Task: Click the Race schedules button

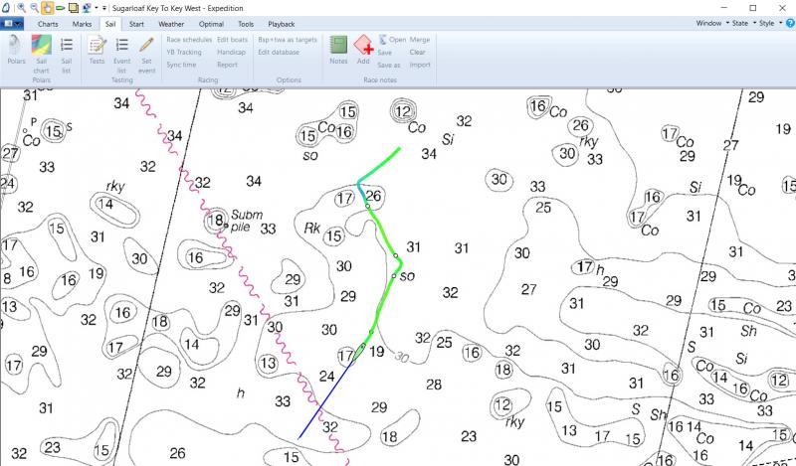Action: [188, 40]
